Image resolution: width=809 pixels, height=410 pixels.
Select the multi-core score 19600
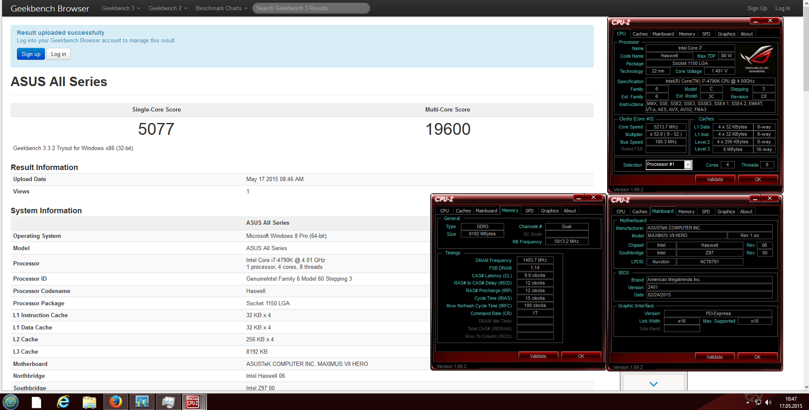[x=448, y=129]
